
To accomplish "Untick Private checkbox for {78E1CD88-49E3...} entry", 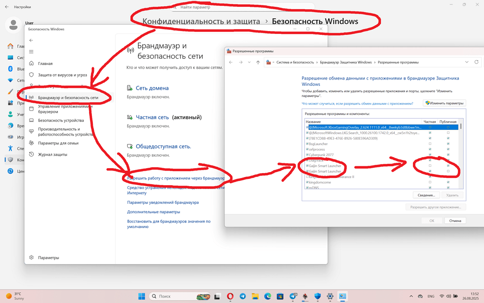I will [430, 138].
